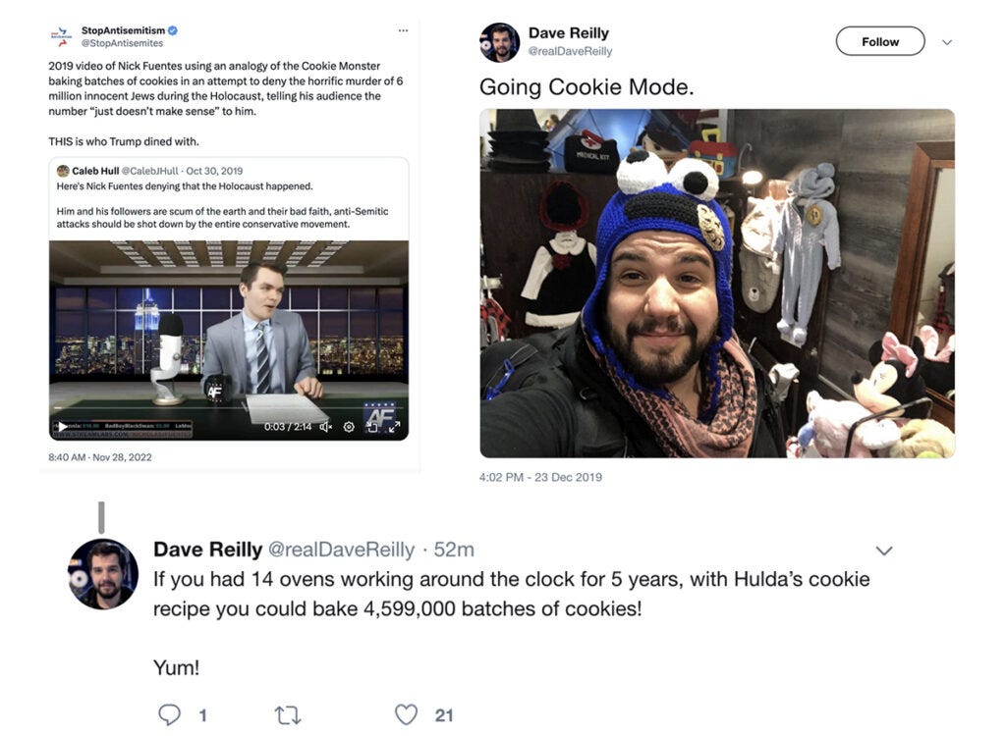This screenshot has height=736, width=1006.
Task: Click the 4:02 PM - 23 Dec 2019 timestamp
Action: 540,477
